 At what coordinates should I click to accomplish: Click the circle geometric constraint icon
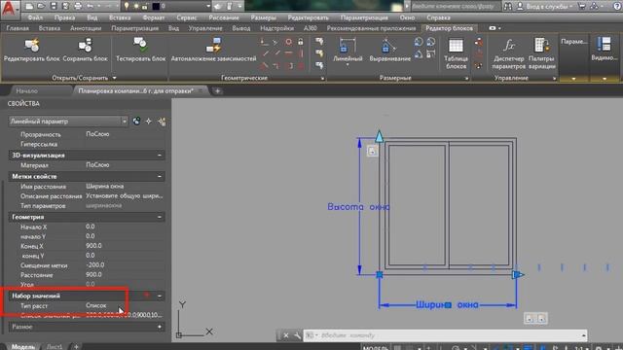(x=289, y=42)
